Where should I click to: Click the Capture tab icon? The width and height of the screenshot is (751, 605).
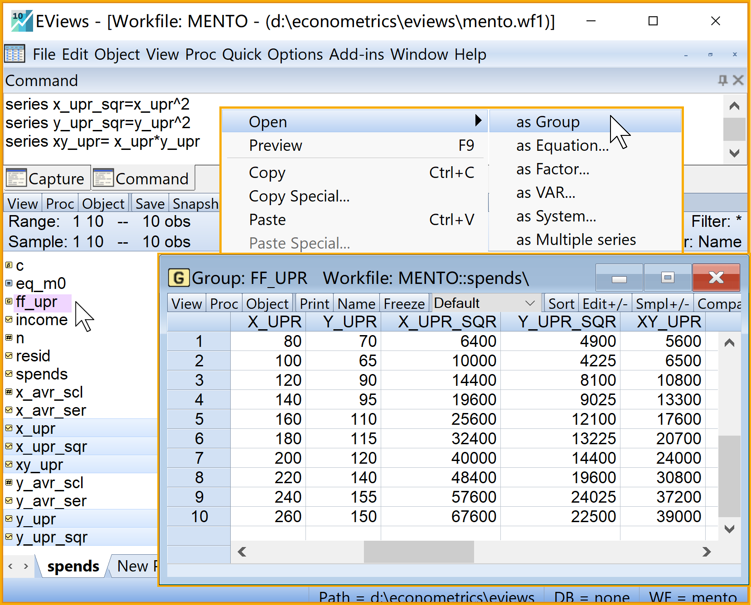16,178
